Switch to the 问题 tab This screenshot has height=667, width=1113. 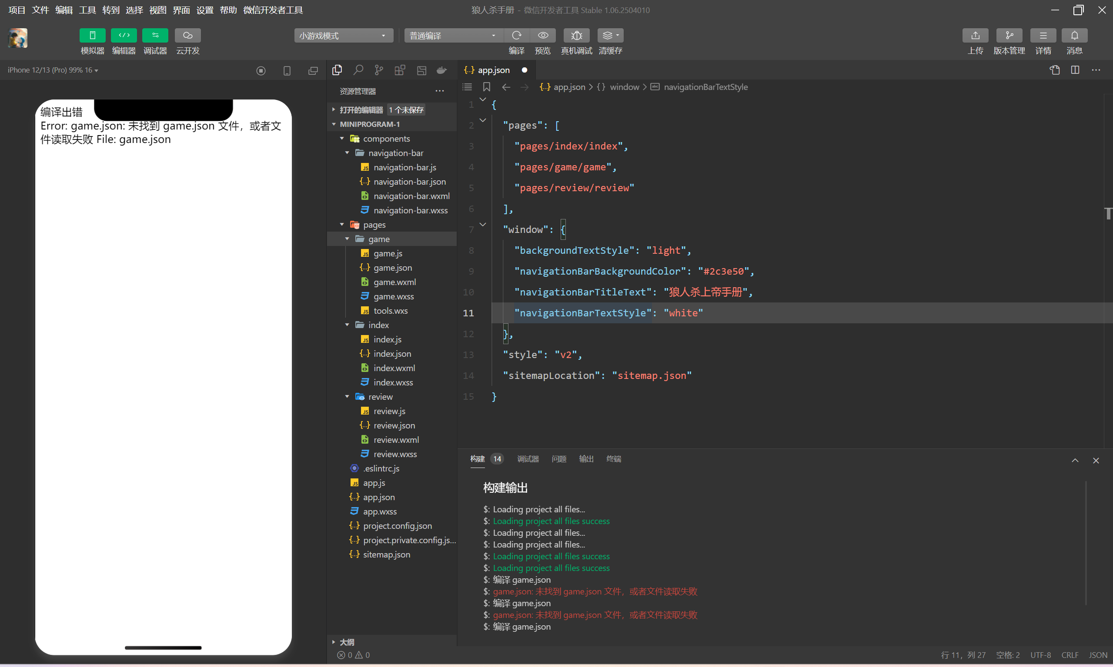(x=559, y=459)
